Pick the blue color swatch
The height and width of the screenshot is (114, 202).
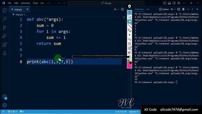(128, 60)
